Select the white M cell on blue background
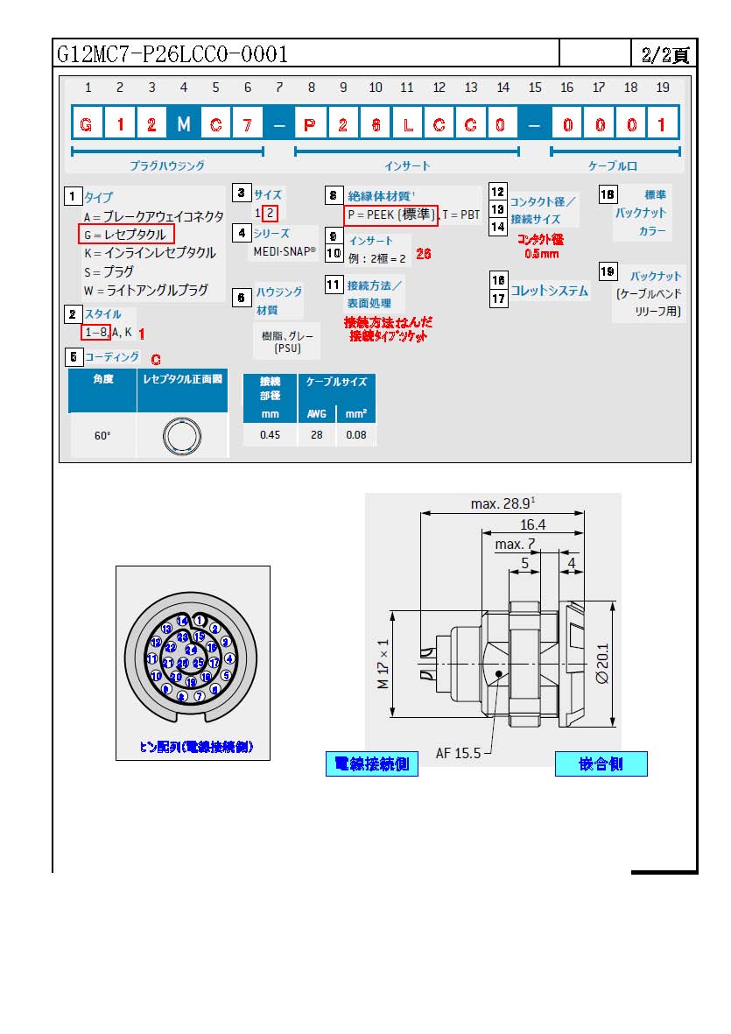The image size is (731, 1034). (184, 124)
